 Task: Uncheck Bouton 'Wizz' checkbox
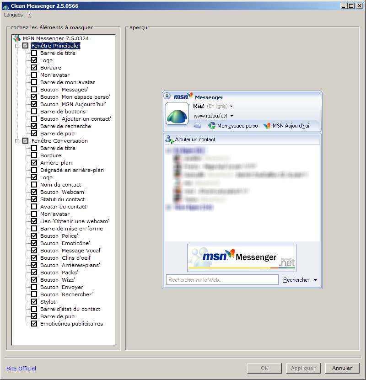[34, 280]
